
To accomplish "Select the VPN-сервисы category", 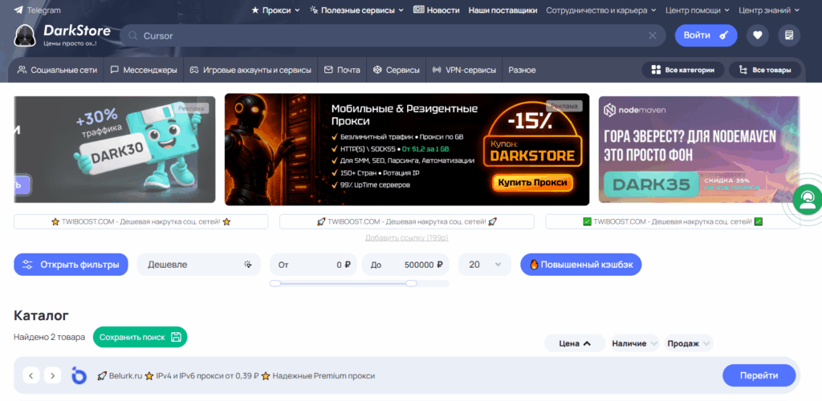I will click(464, 70).
